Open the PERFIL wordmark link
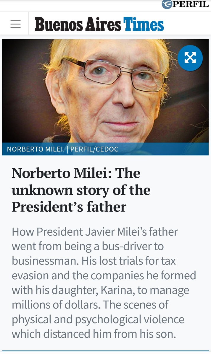Screen dimensions: 211x354 click(x=191, y=4)
